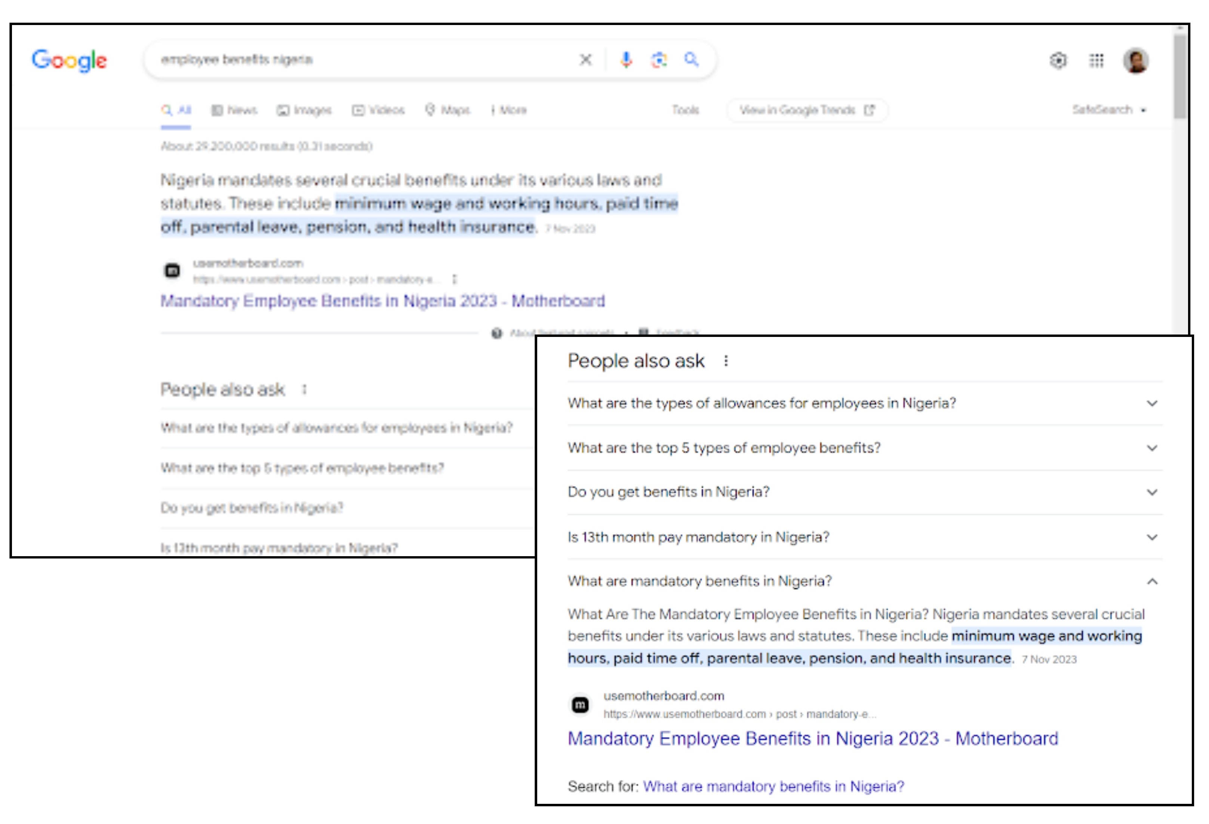Open the Tools options
The width and height of the screenshot is (1209, 824).
[685, 110]
